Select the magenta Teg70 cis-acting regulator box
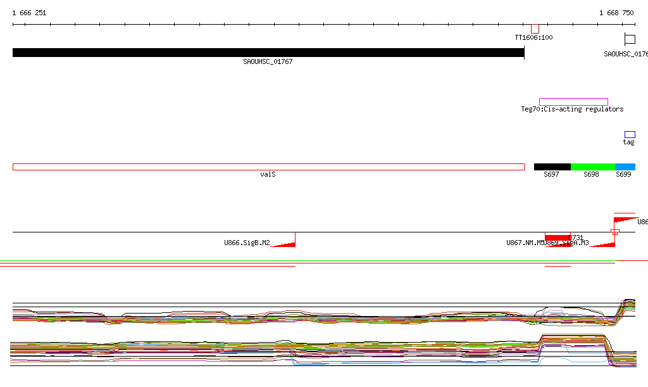This screenshot has width=648, height=387. coord(573,102)
